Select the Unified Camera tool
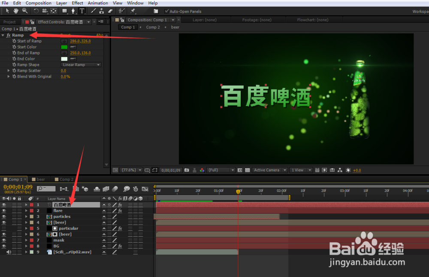429x277 pixels. pyautogui.click(x=45, y=11)
